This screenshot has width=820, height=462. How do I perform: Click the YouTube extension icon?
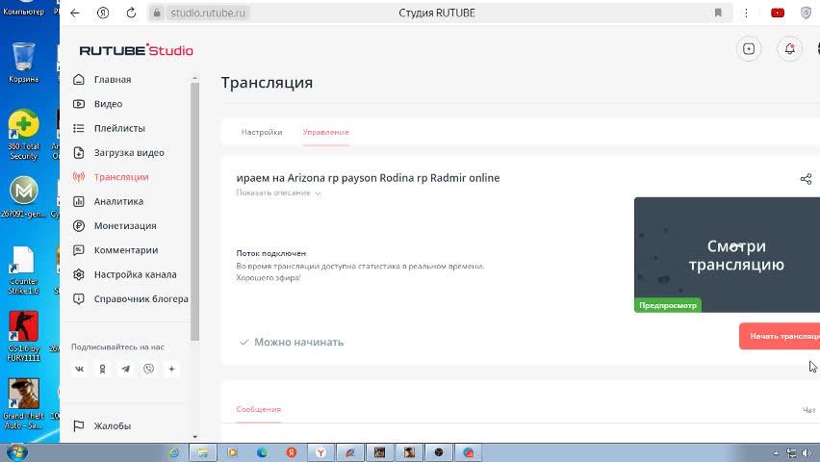pos(778,13)
